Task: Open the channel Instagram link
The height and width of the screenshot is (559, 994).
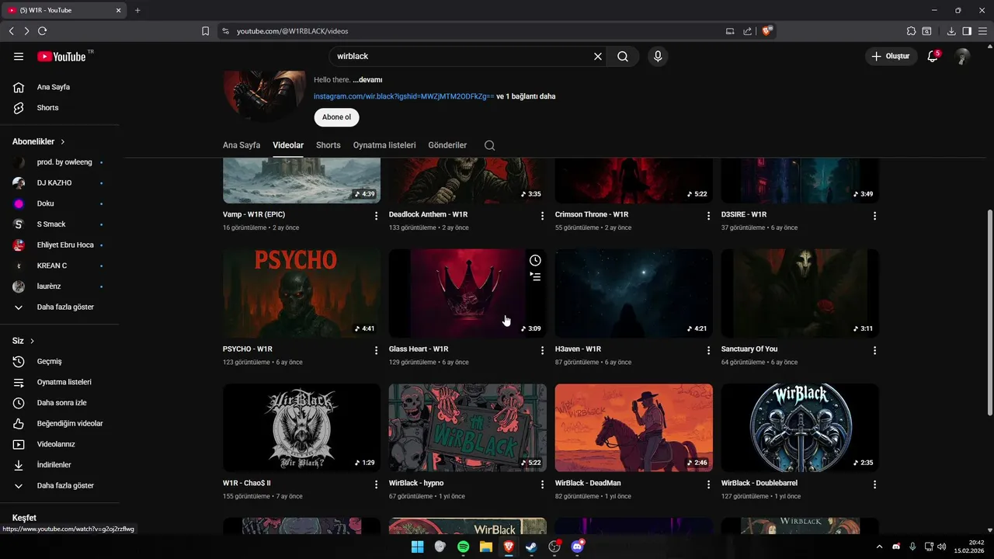Action: (404, 96)
